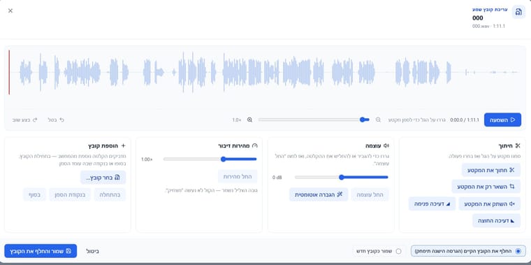This screenshot has height=265, width=531.
Task: Click the 1.0× zoom level text
Action: click(x=237, y=120)
